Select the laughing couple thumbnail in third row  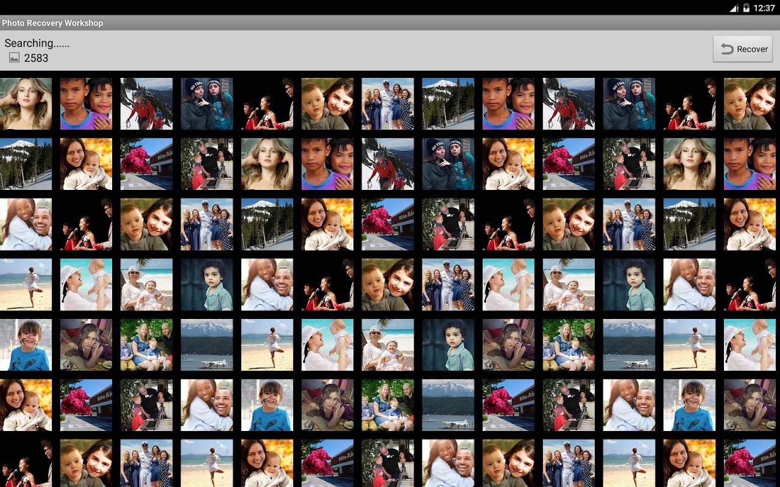click(x=26, y=224)
